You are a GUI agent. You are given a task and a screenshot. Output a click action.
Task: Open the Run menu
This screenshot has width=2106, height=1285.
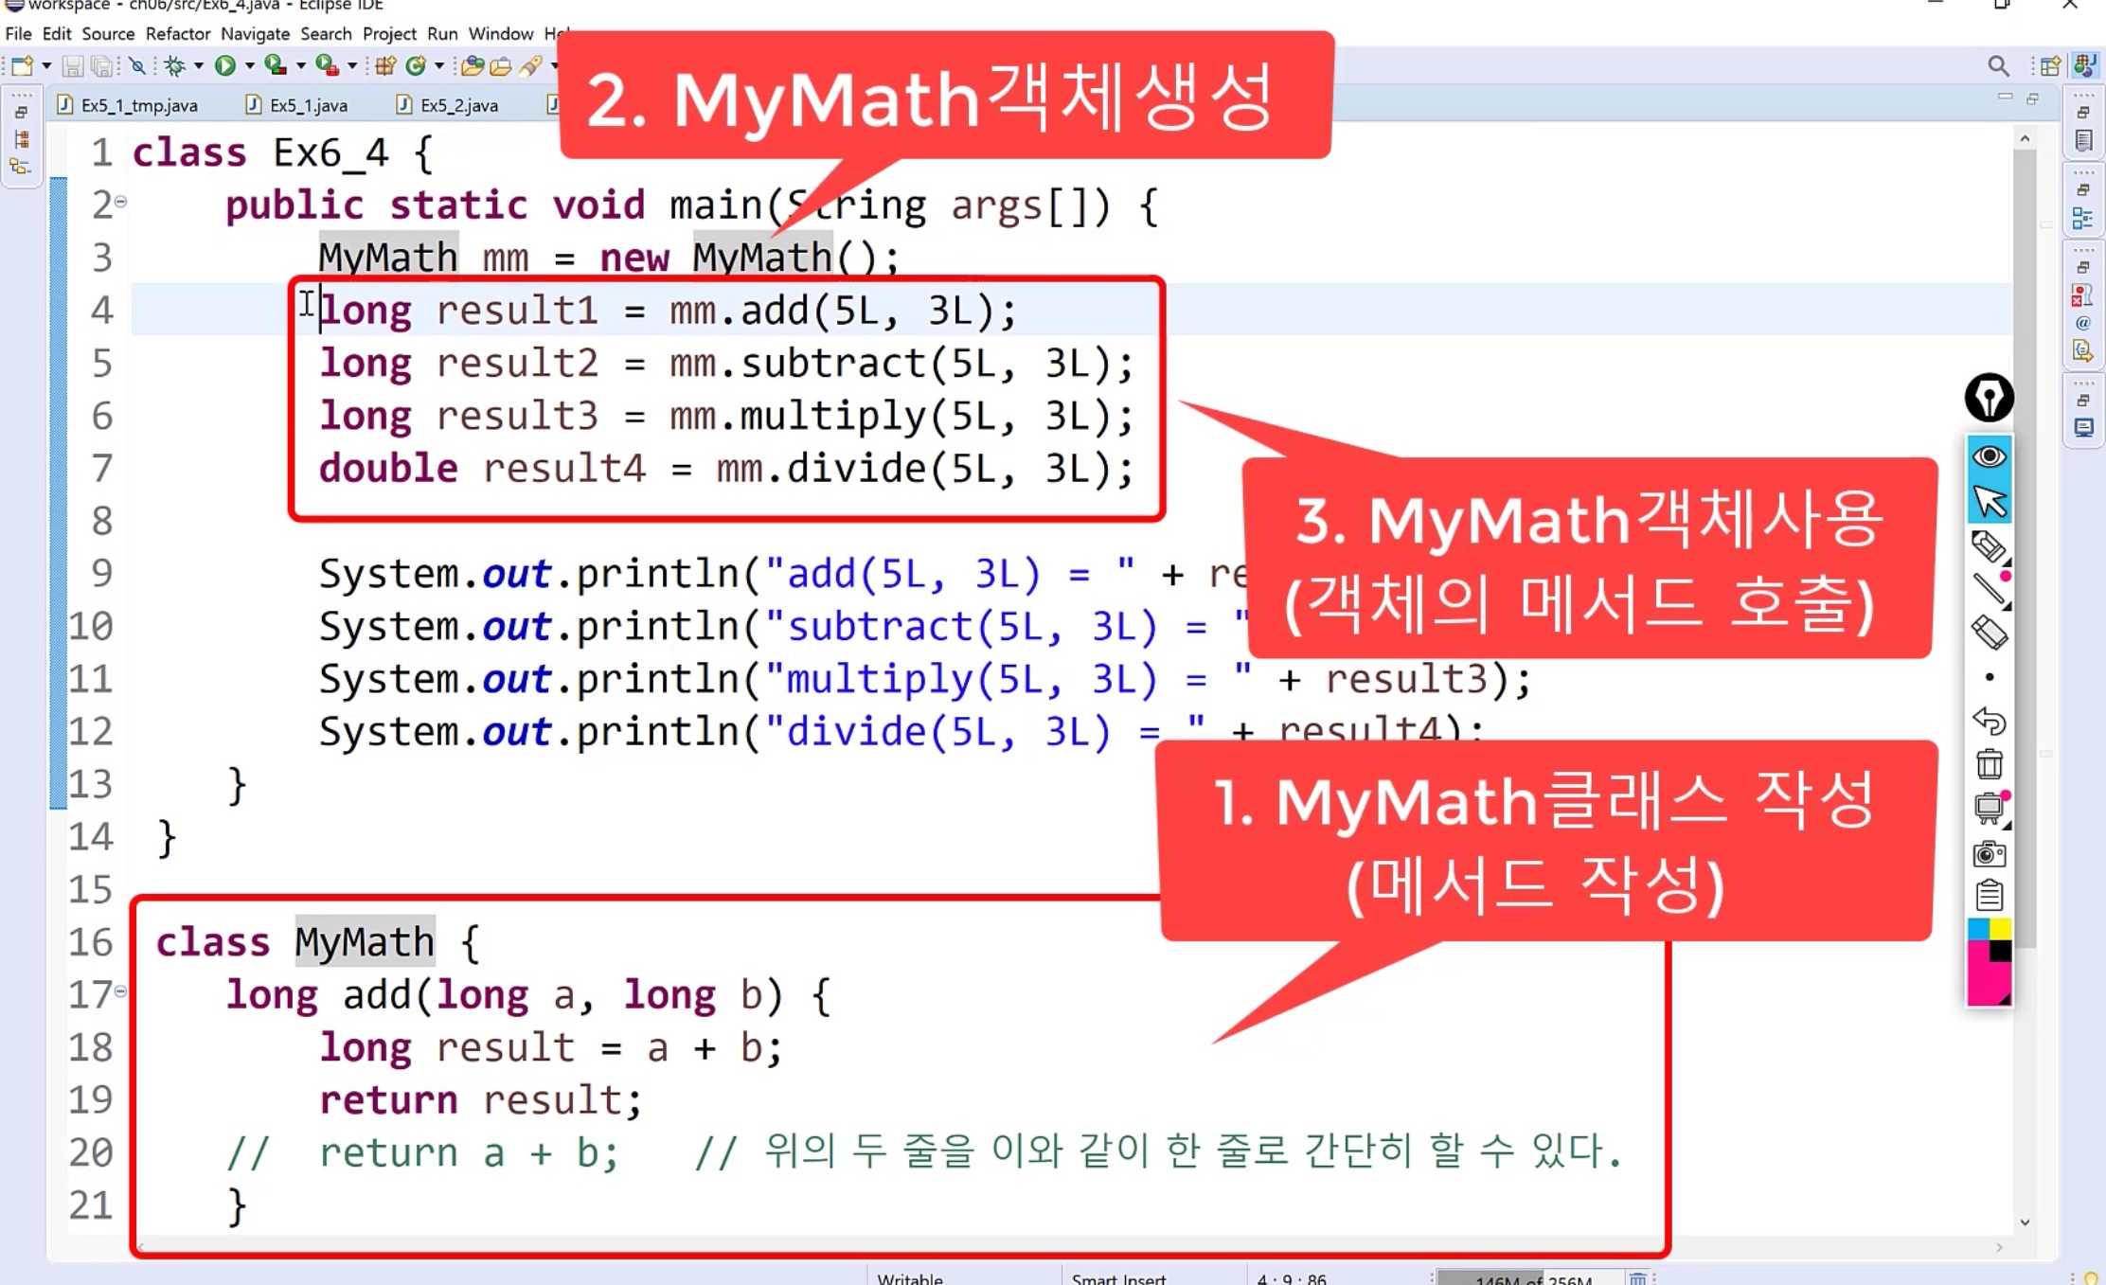442,33
